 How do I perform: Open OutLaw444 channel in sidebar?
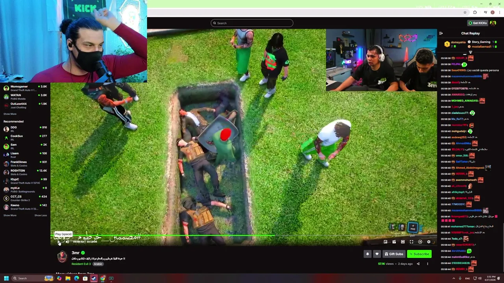pyautogui.click(x=25, y=105)
